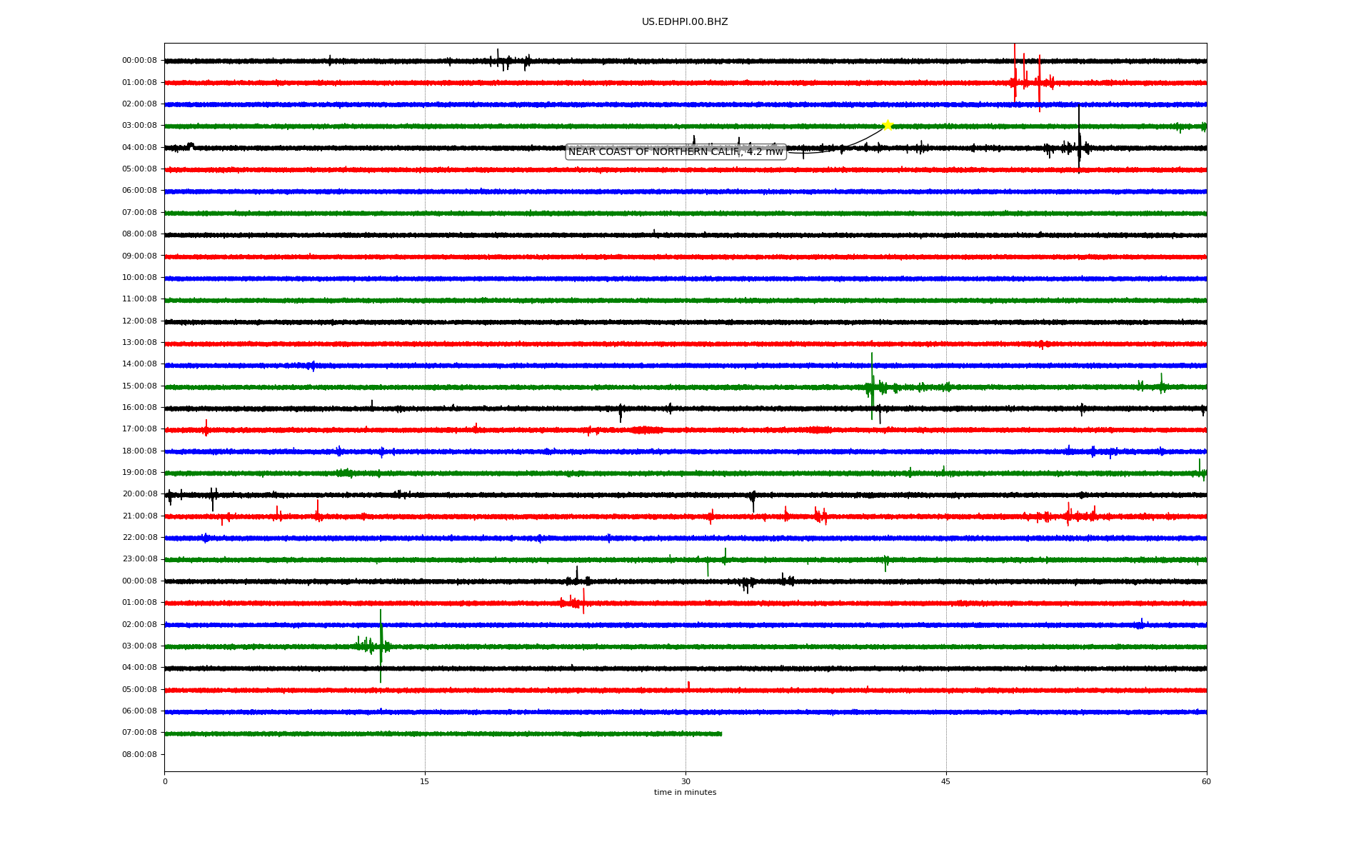Click the 22:00:08 time label
The width and height of the screenshot is (1371, 857).
(139, 537)
